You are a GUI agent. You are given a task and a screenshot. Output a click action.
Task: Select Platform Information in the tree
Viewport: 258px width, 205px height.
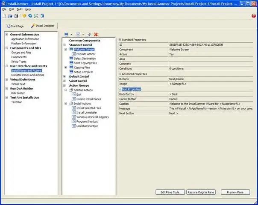[x=23, y=44]
